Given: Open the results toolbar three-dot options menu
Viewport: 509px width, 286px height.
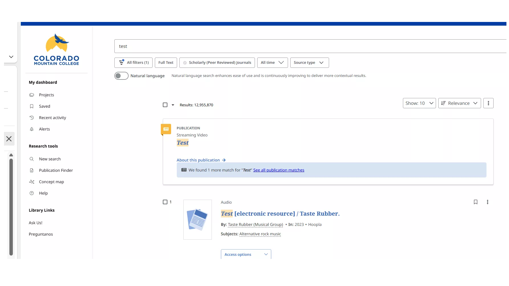Looking at the screenshot, I should click(488, 103).
